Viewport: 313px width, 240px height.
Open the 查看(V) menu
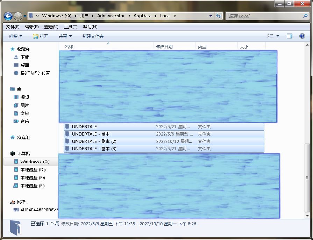[51, 27]
